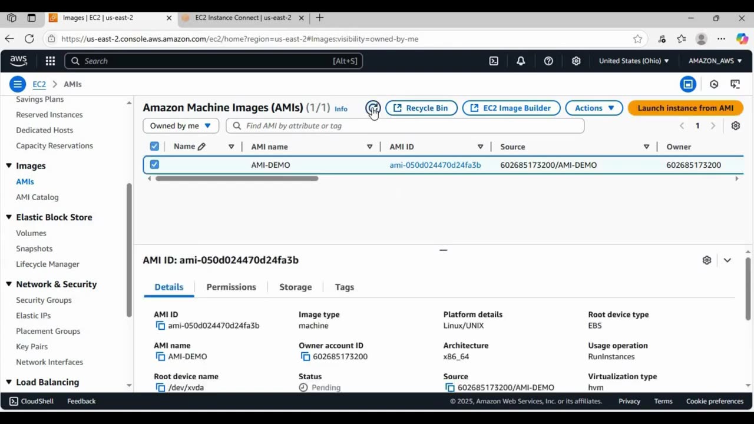This screenshot has height=424, width=754.
Task: Click the table horizontal scrollbar
Action: (237, 178)
